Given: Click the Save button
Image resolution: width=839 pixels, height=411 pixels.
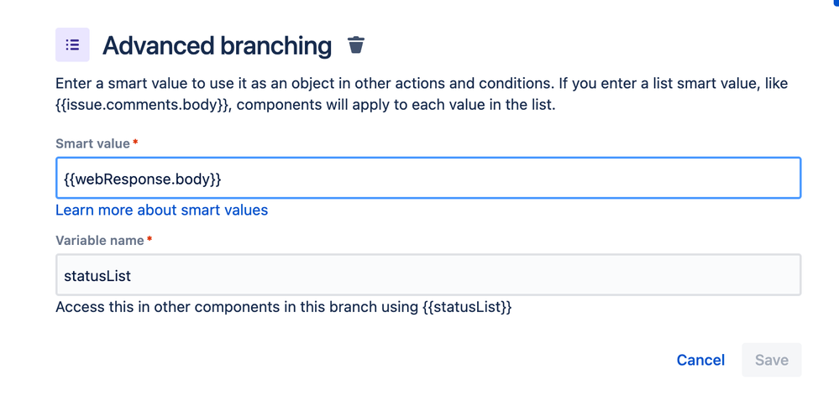Looking at the screenshot, I should pos(771,360).
